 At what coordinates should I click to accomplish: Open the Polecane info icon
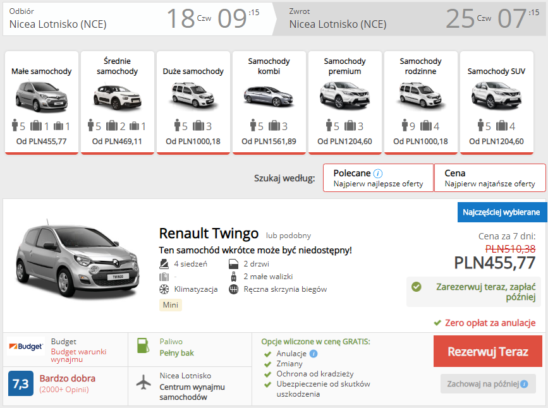coord(378,173)
